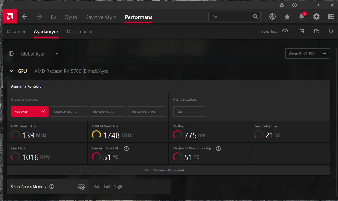This screenshot has height=201, width=338.
Task: Open the help question mark in title bar
Action: 294,5
